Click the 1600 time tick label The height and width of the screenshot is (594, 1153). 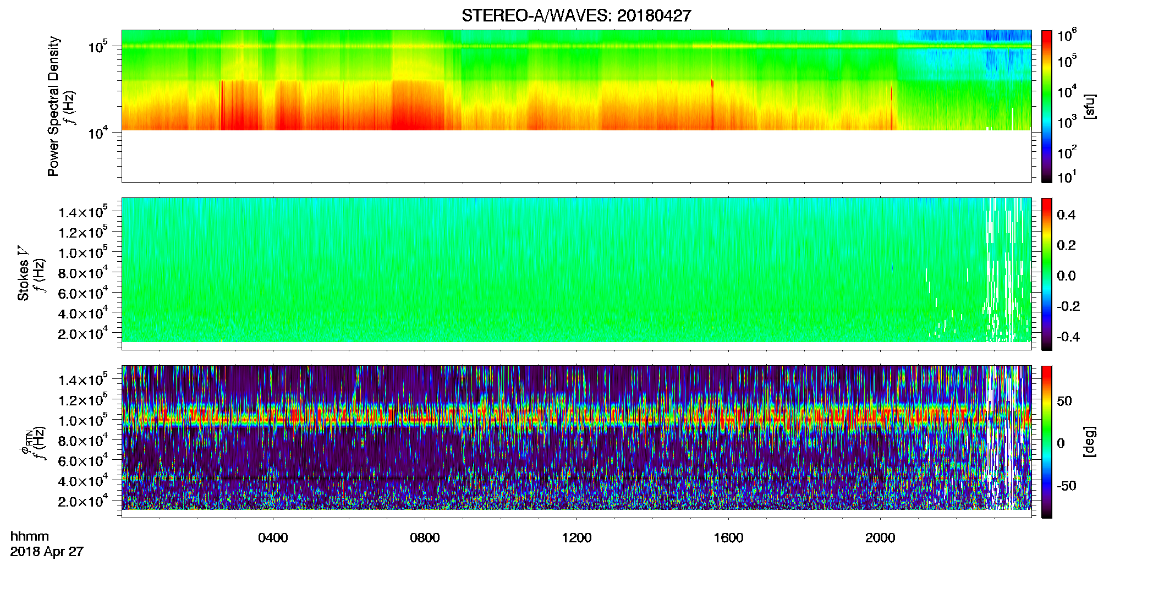point(728,538)
